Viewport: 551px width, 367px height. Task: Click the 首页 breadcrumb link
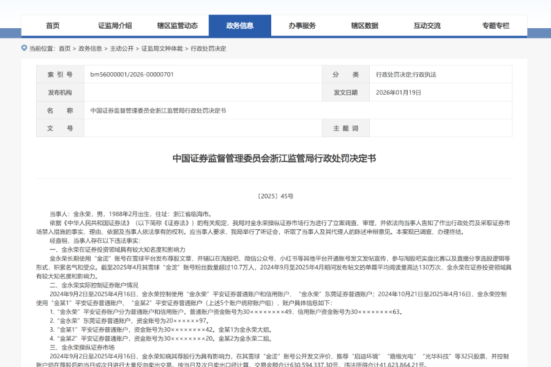(x=65, y=48)
